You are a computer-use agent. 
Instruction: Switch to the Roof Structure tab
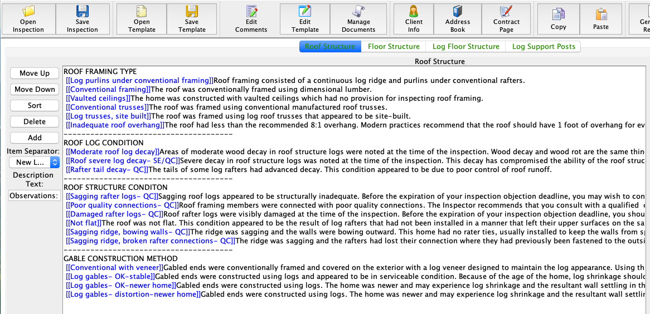tap(330, 46)
